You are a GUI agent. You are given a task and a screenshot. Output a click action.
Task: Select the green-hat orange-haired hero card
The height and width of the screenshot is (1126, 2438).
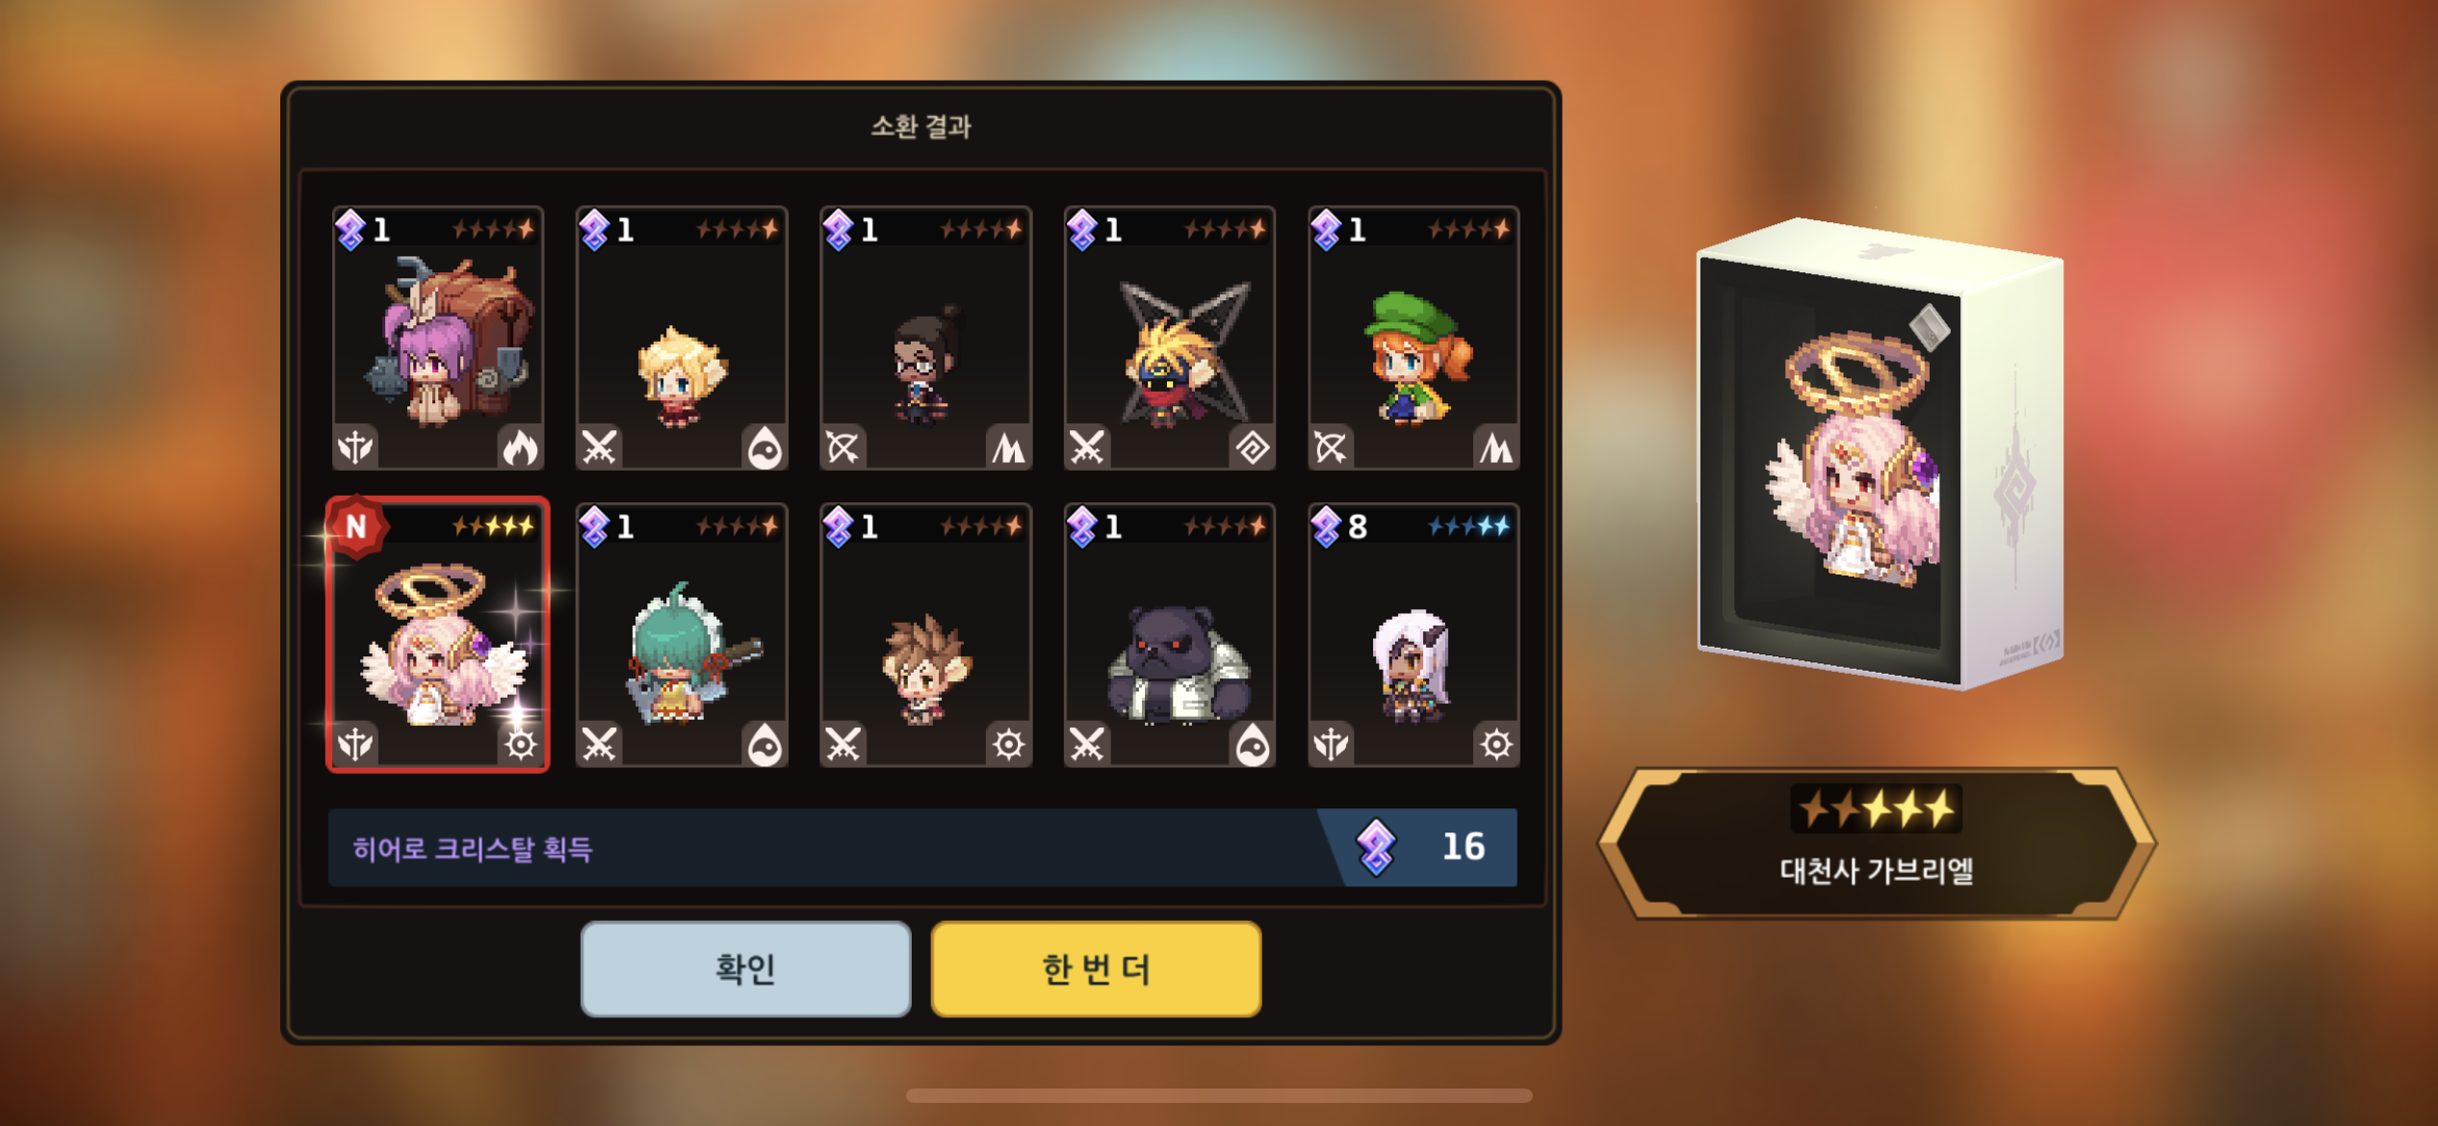1414,338
